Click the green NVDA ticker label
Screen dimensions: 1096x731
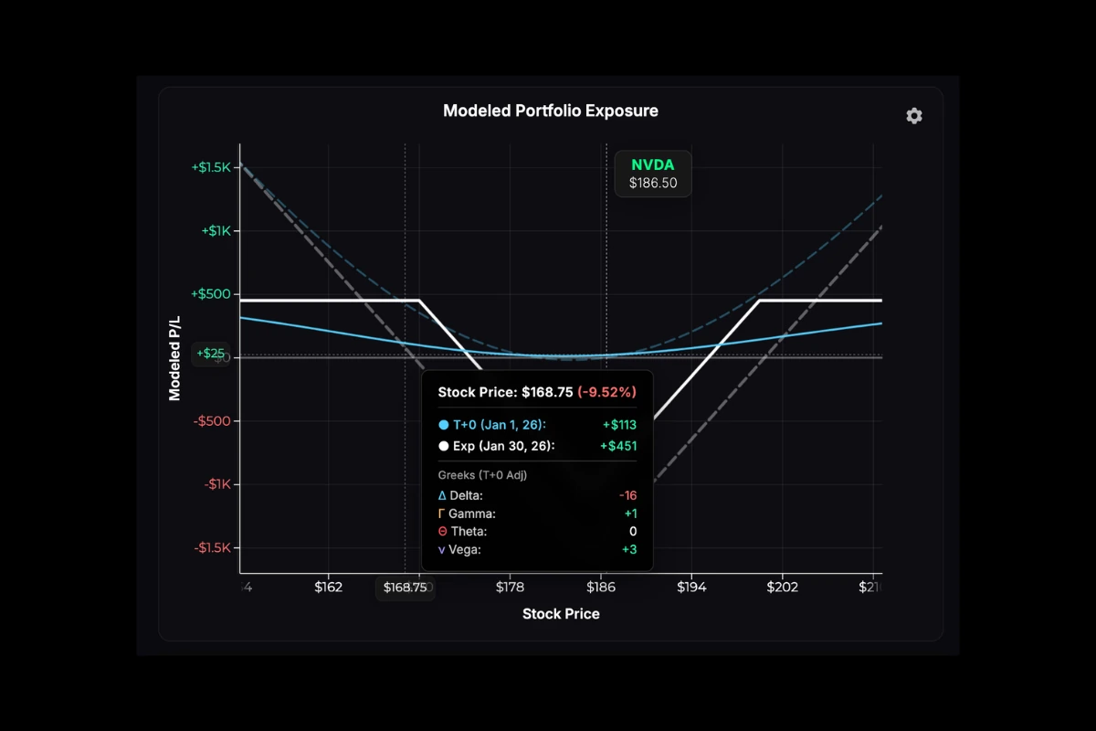(652, 164)
